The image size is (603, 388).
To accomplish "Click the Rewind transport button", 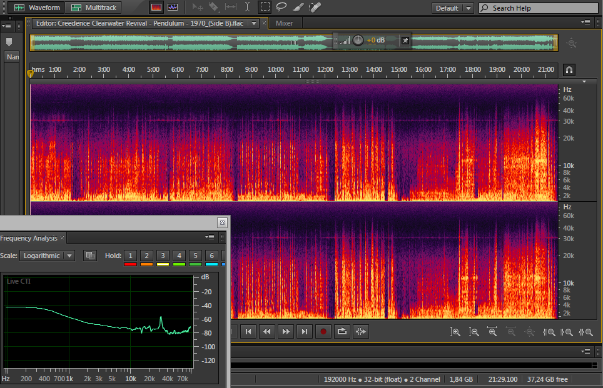I will click(x=267, y=332).
